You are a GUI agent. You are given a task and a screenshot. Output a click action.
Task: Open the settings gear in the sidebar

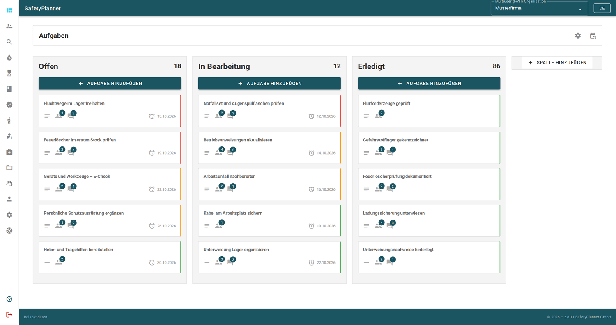coord(9,215)
